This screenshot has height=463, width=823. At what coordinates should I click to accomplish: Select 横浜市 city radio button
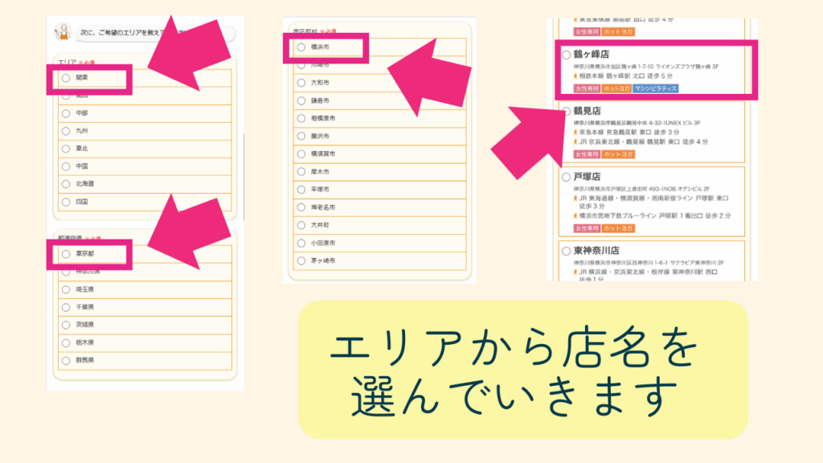[301, 47]
